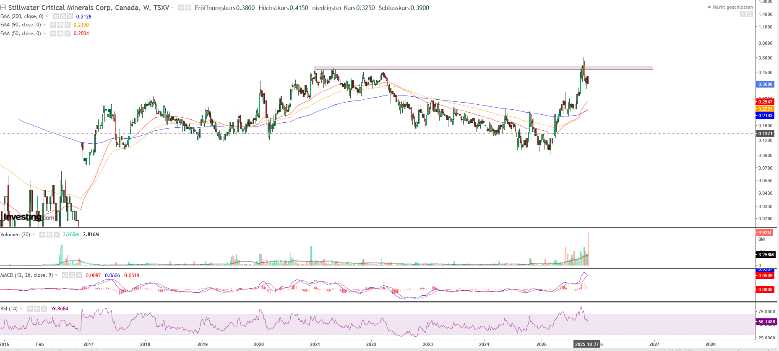
Task: Open dropdown arrow next to EMA 90
Action: click(x=44, y=25)
